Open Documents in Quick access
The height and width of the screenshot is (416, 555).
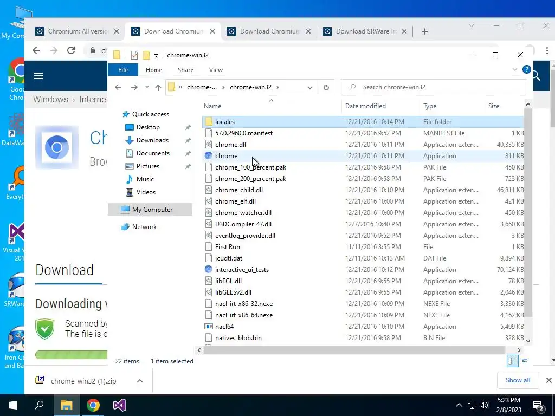(153, 153)
